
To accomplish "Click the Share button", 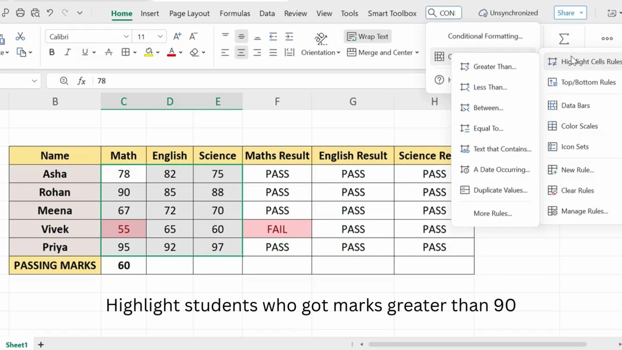I will [570, 13].
